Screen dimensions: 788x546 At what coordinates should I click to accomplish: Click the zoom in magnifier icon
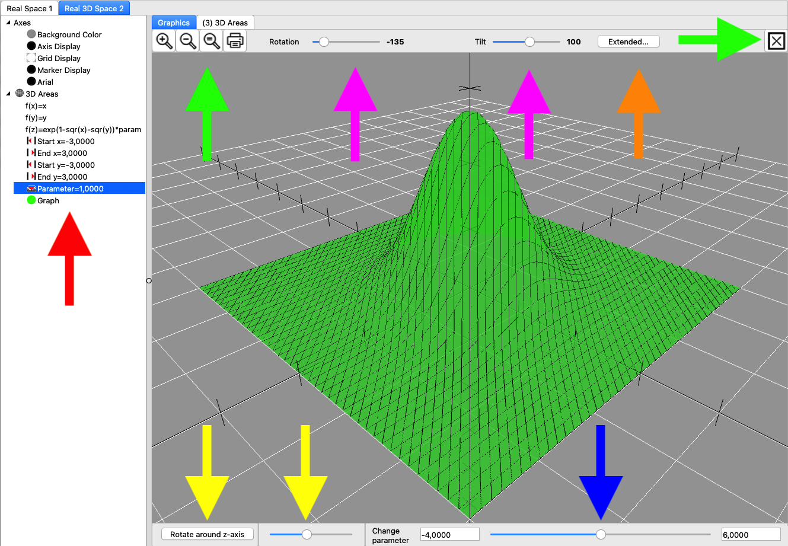(x=164, y=41)
